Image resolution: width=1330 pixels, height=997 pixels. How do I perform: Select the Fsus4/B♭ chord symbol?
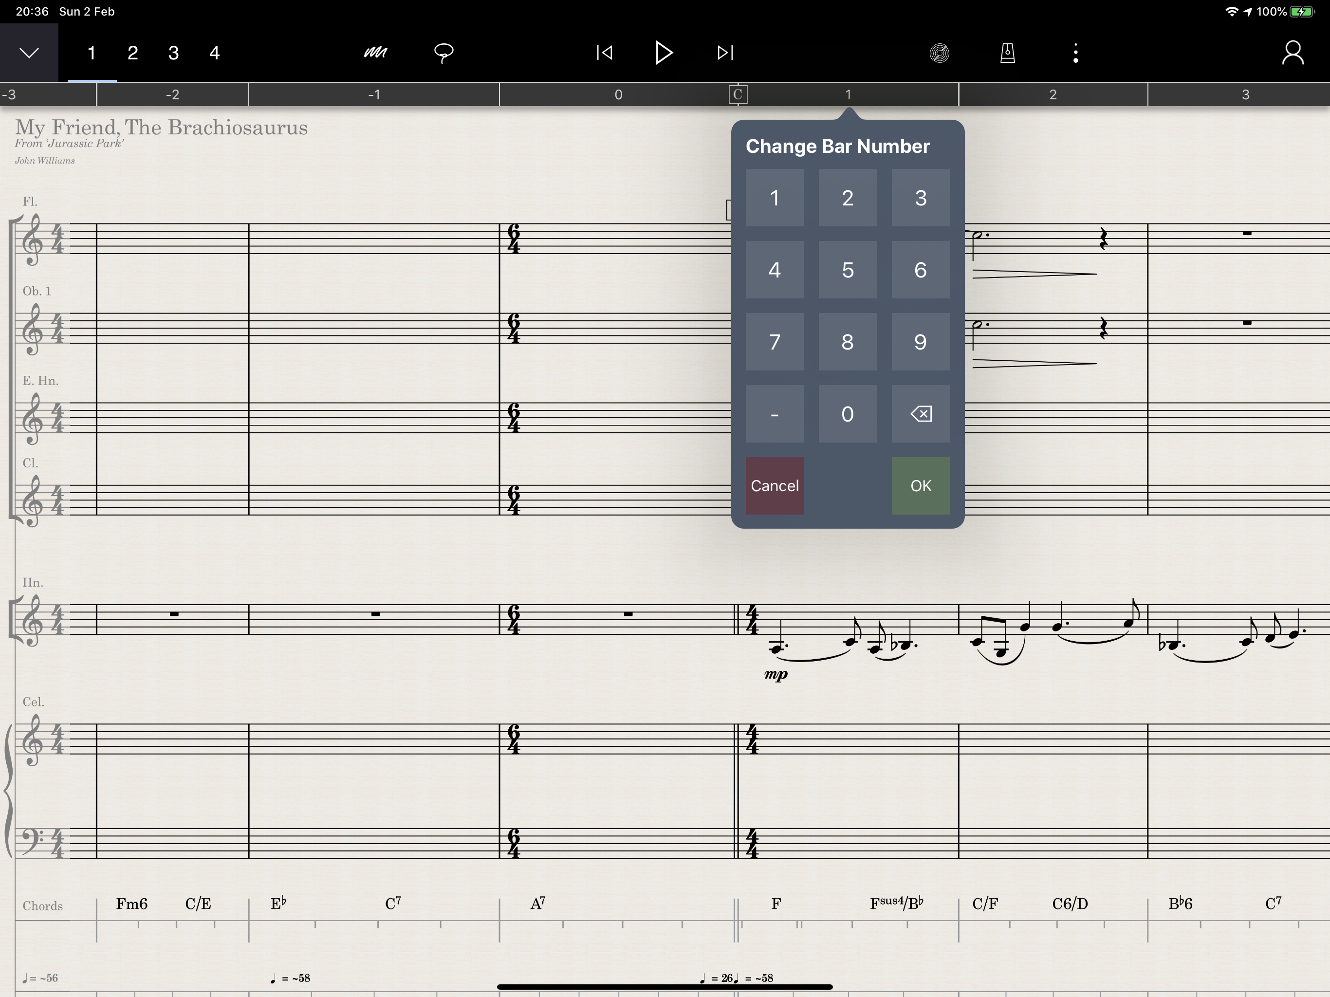(897, 903)
